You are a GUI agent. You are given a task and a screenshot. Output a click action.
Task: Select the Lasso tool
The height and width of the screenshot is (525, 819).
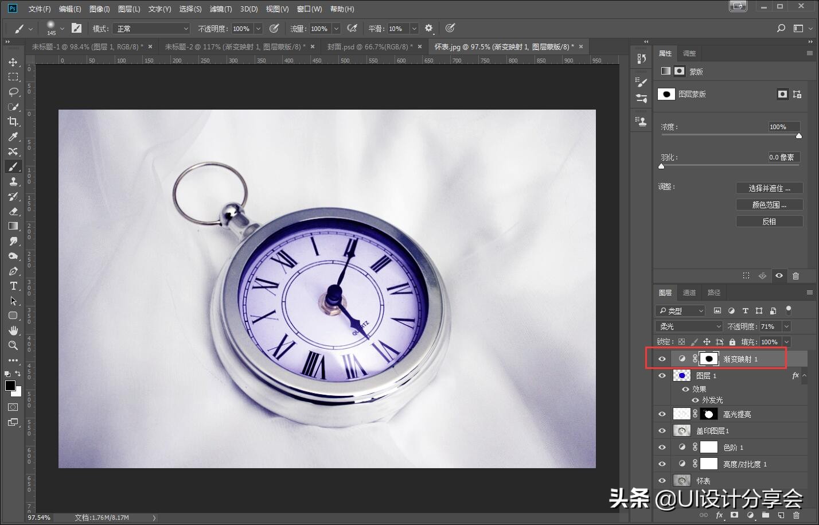point(13,92)
